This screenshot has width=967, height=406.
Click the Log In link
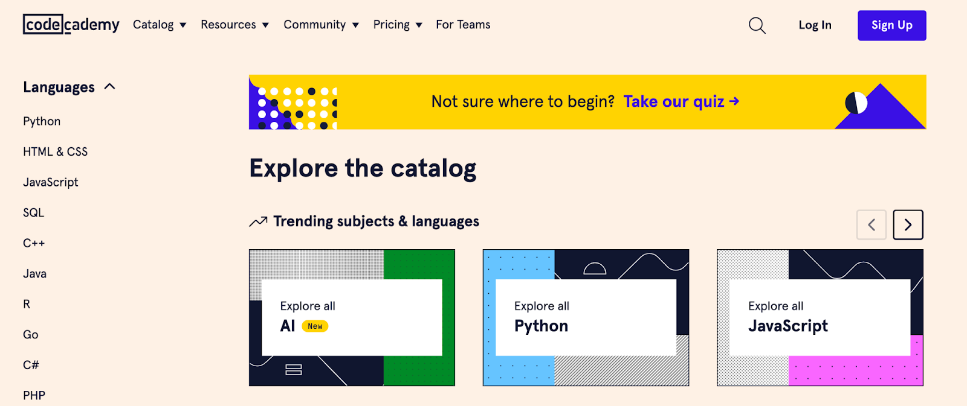coord(814,25)
